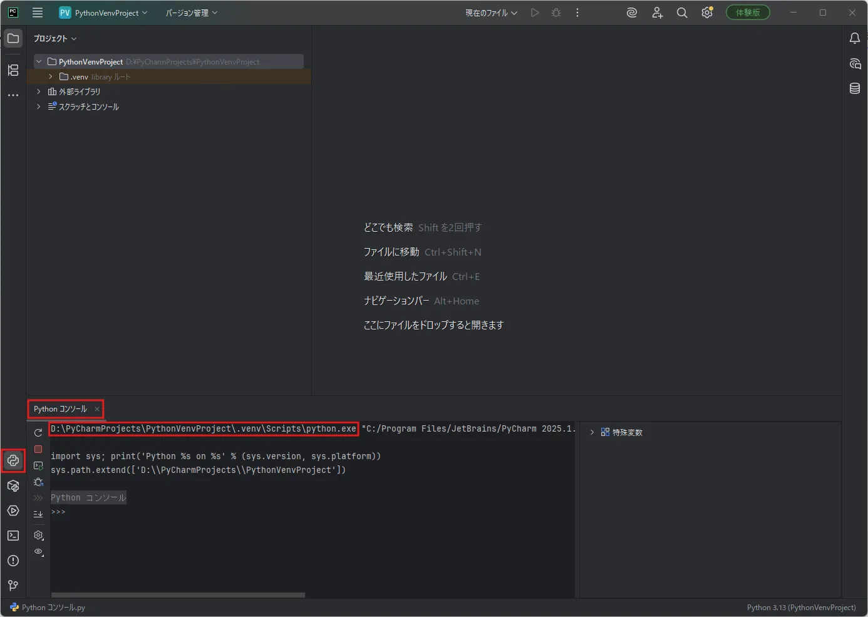Open the AI chat icon in right sidebar

point(855,63)
